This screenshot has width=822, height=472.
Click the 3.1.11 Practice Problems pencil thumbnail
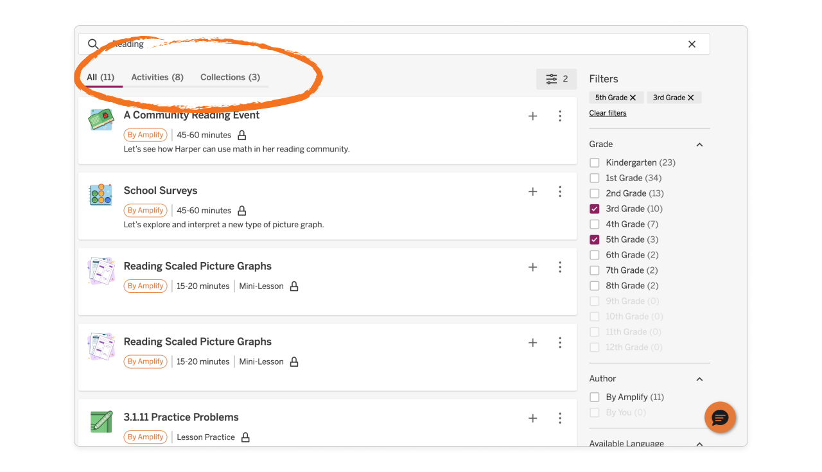pos(101,421)
